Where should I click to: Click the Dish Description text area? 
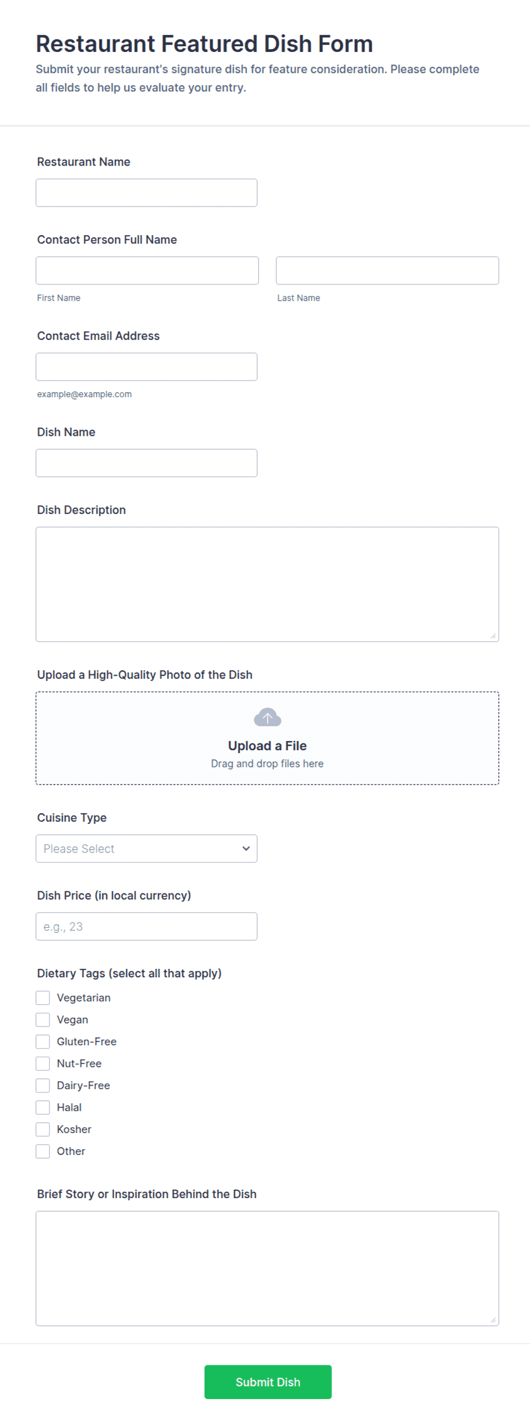267,584
